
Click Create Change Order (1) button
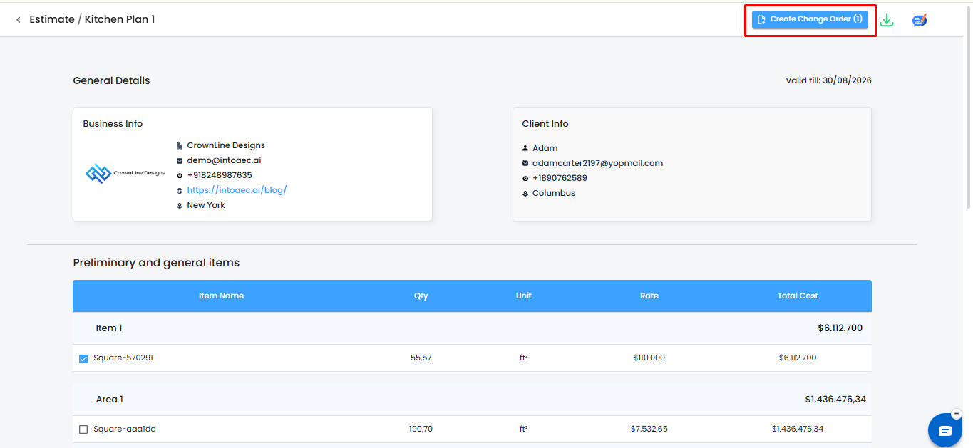coord(810,19)
